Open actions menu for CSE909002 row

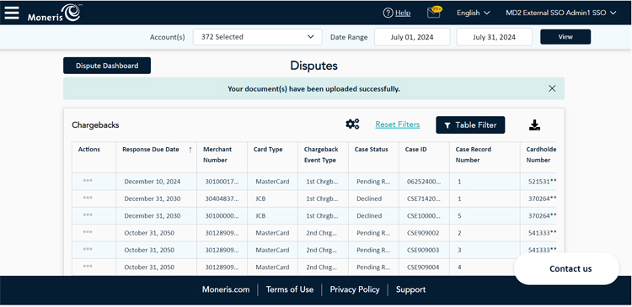(x=88, y=233)
